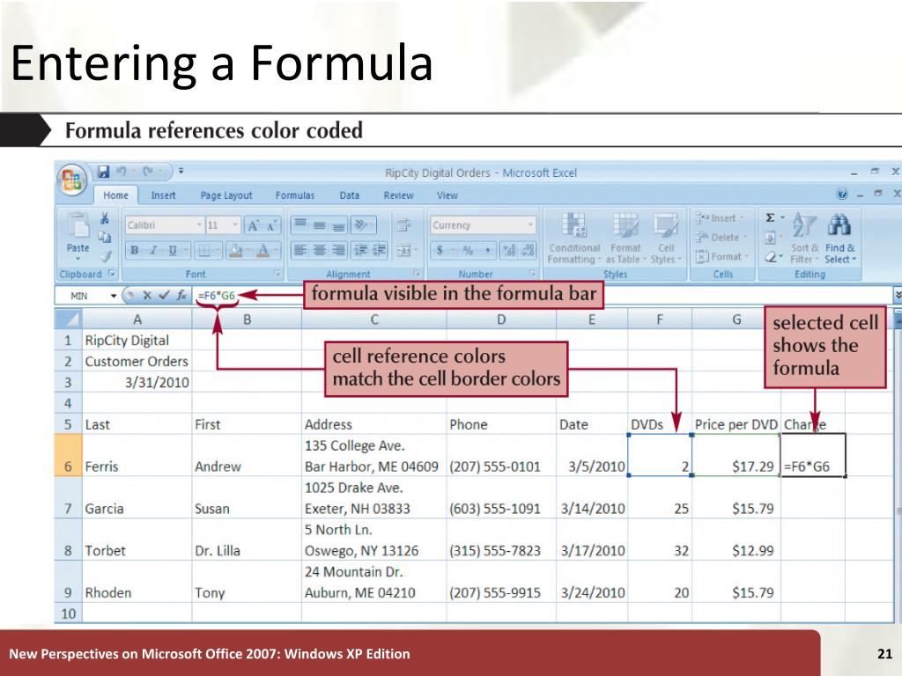Increase Decimal places
The height and width of the screenshot is (676, 902).
pos(509,250)
